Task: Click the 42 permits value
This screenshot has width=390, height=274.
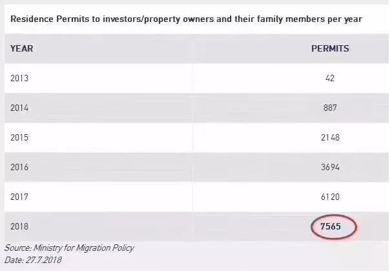Action: (x=330, y=78)
